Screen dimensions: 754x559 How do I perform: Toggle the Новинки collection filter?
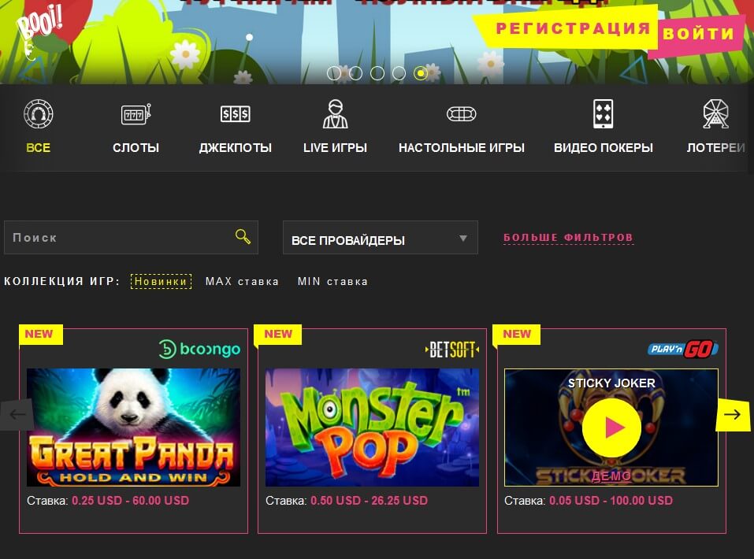point(161,281)
